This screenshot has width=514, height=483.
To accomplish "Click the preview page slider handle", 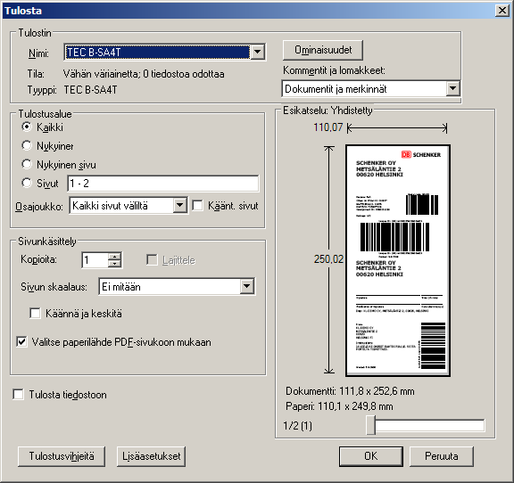I will (x=370, y=425).
